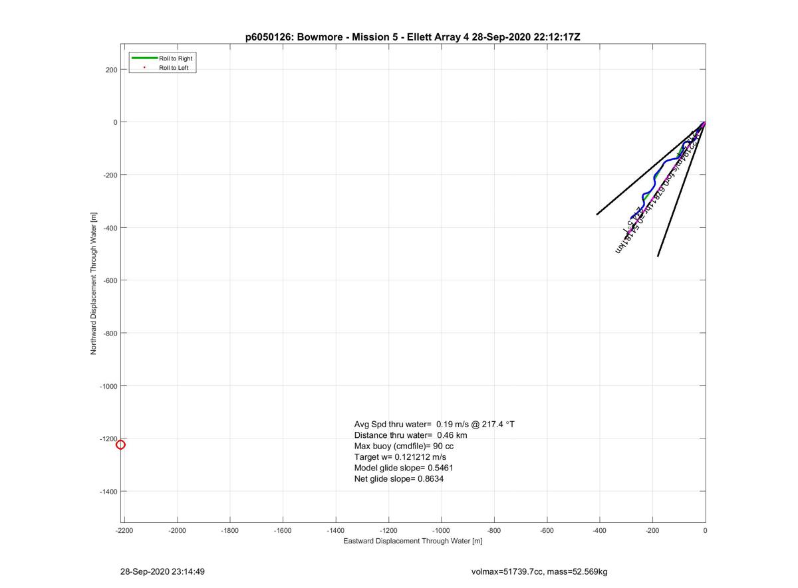Image resolution: width=798 pixels, height=588 pixels.
Task: Click the '-200' tick on the northward axis
Action: 110,175
